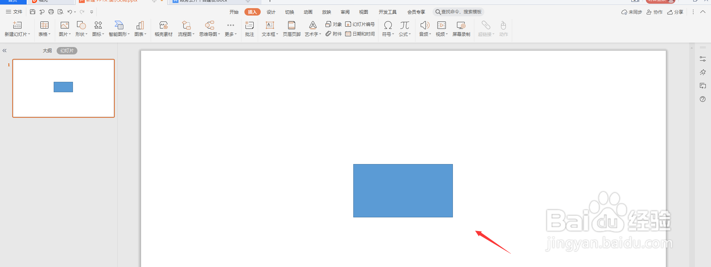Open the star effects icon in right sidebar
This screenshot has width=711, height=267.
click(702, 72)
